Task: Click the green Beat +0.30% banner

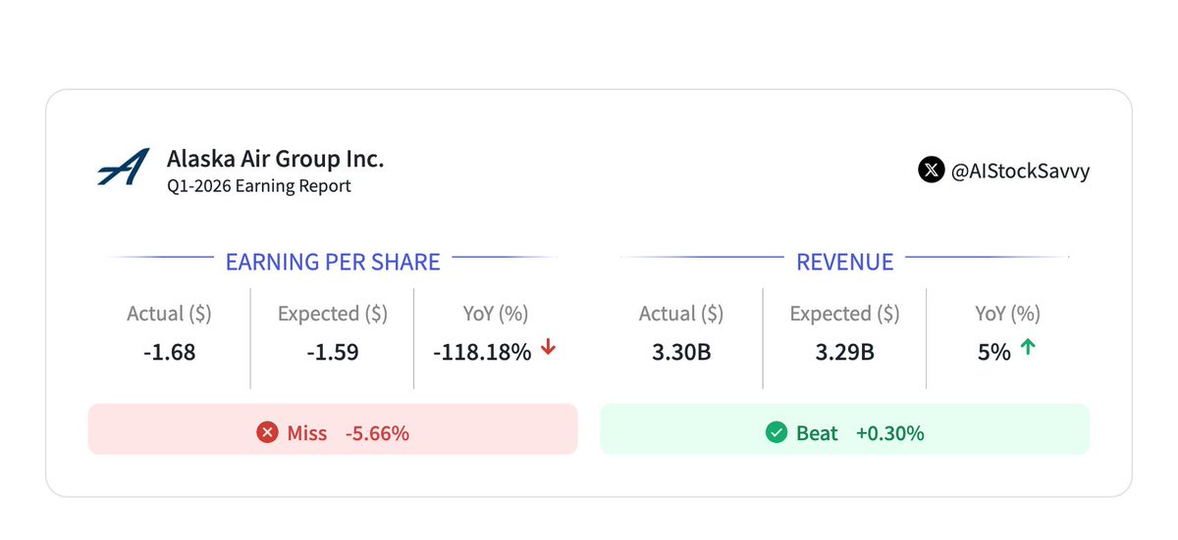Action: tap(844, 429)
